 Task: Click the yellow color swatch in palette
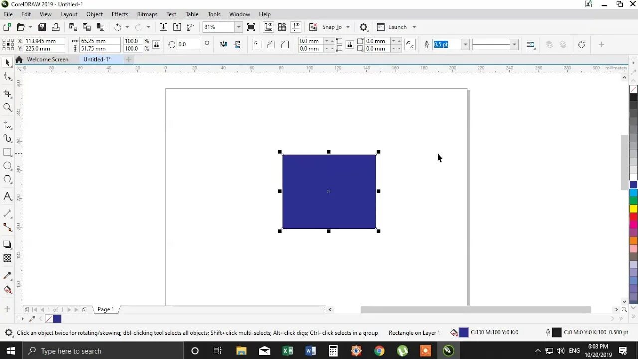[x=633, y=209]
